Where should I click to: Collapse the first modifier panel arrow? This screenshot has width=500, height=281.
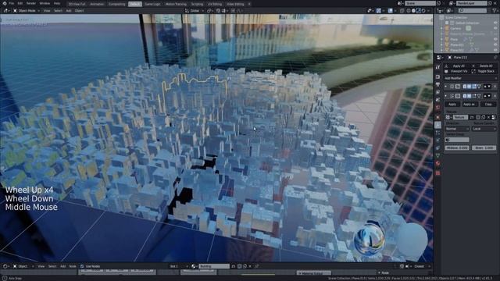pyautogui.click(x=446, y=87)
